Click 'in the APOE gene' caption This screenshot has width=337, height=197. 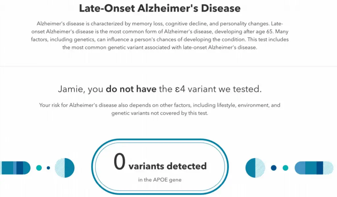[x=160, y=180]
